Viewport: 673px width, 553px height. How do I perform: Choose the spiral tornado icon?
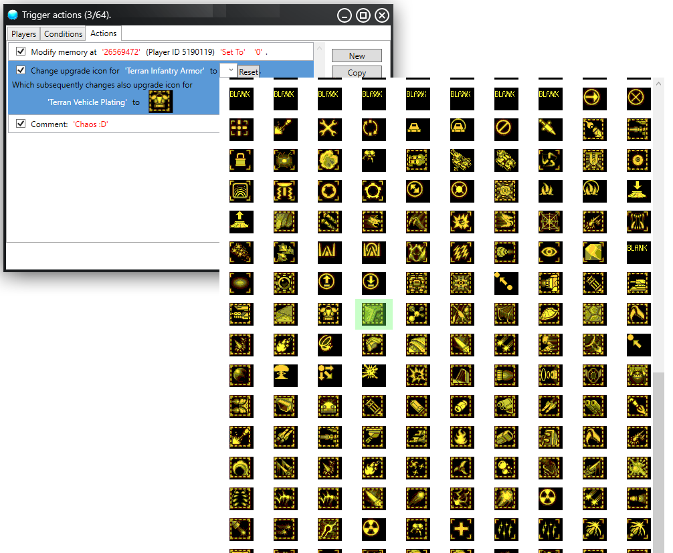[x=330, y=345]
